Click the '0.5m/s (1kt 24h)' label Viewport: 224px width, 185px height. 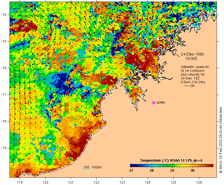193,82
